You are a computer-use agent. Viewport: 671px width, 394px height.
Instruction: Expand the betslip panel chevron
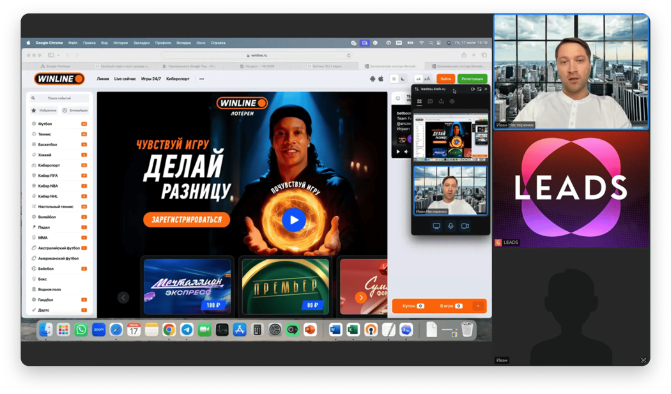tap(478, 306)
